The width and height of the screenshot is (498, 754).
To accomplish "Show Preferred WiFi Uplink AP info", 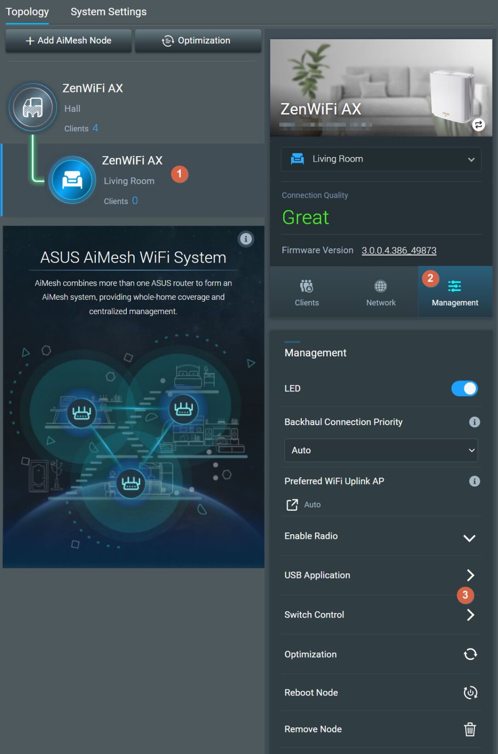I will tap(474, 481).
